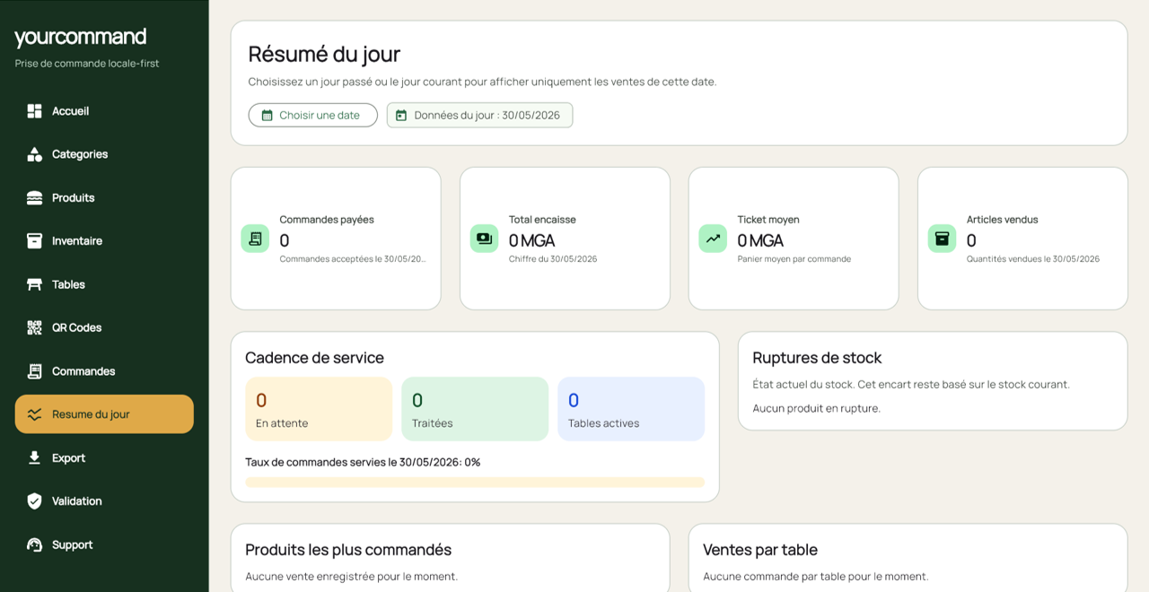The height and width of the screenshot is (592, 1149).
Task: Click the Résumé du jour heading
Action: point(324,54)
